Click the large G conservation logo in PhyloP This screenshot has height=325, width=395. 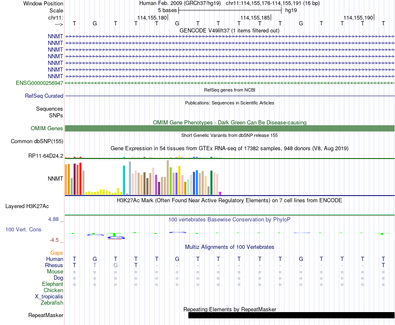coord(116,238)
